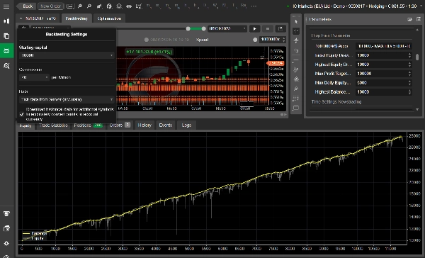Image resolution: width=425 pixels, height=258 pixels.
Task: Open the Starting capital dropdown
Action: [67, 55]
